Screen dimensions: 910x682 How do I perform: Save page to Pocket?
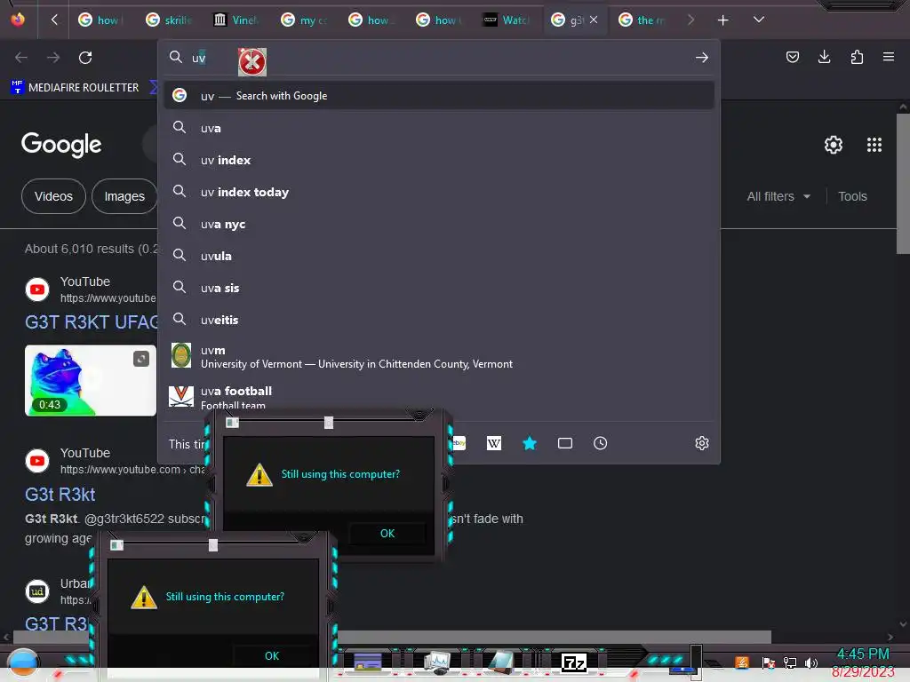click(x=792, y=57)
